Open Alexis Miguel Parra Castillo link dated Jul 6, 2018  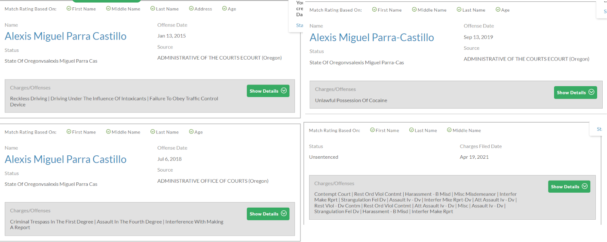point(65,159)
